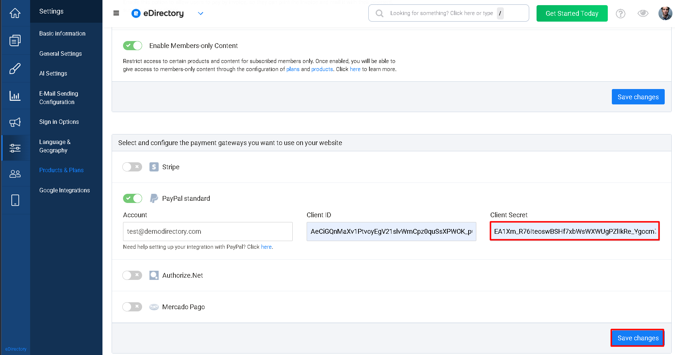Click the preview eye icon
The width and height of the screenshot is (675, 355).
643,13
